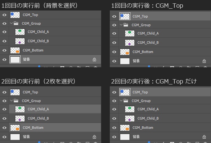
Task: Click 背景 lock icon in 2回目の実行後 panel
Action: 204,137
